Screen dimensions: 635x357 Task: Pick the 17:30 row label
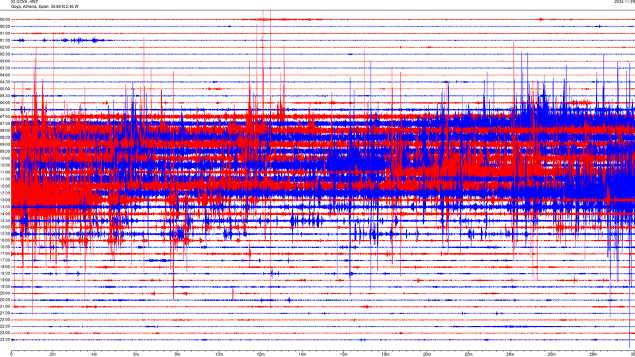(5, 260)
